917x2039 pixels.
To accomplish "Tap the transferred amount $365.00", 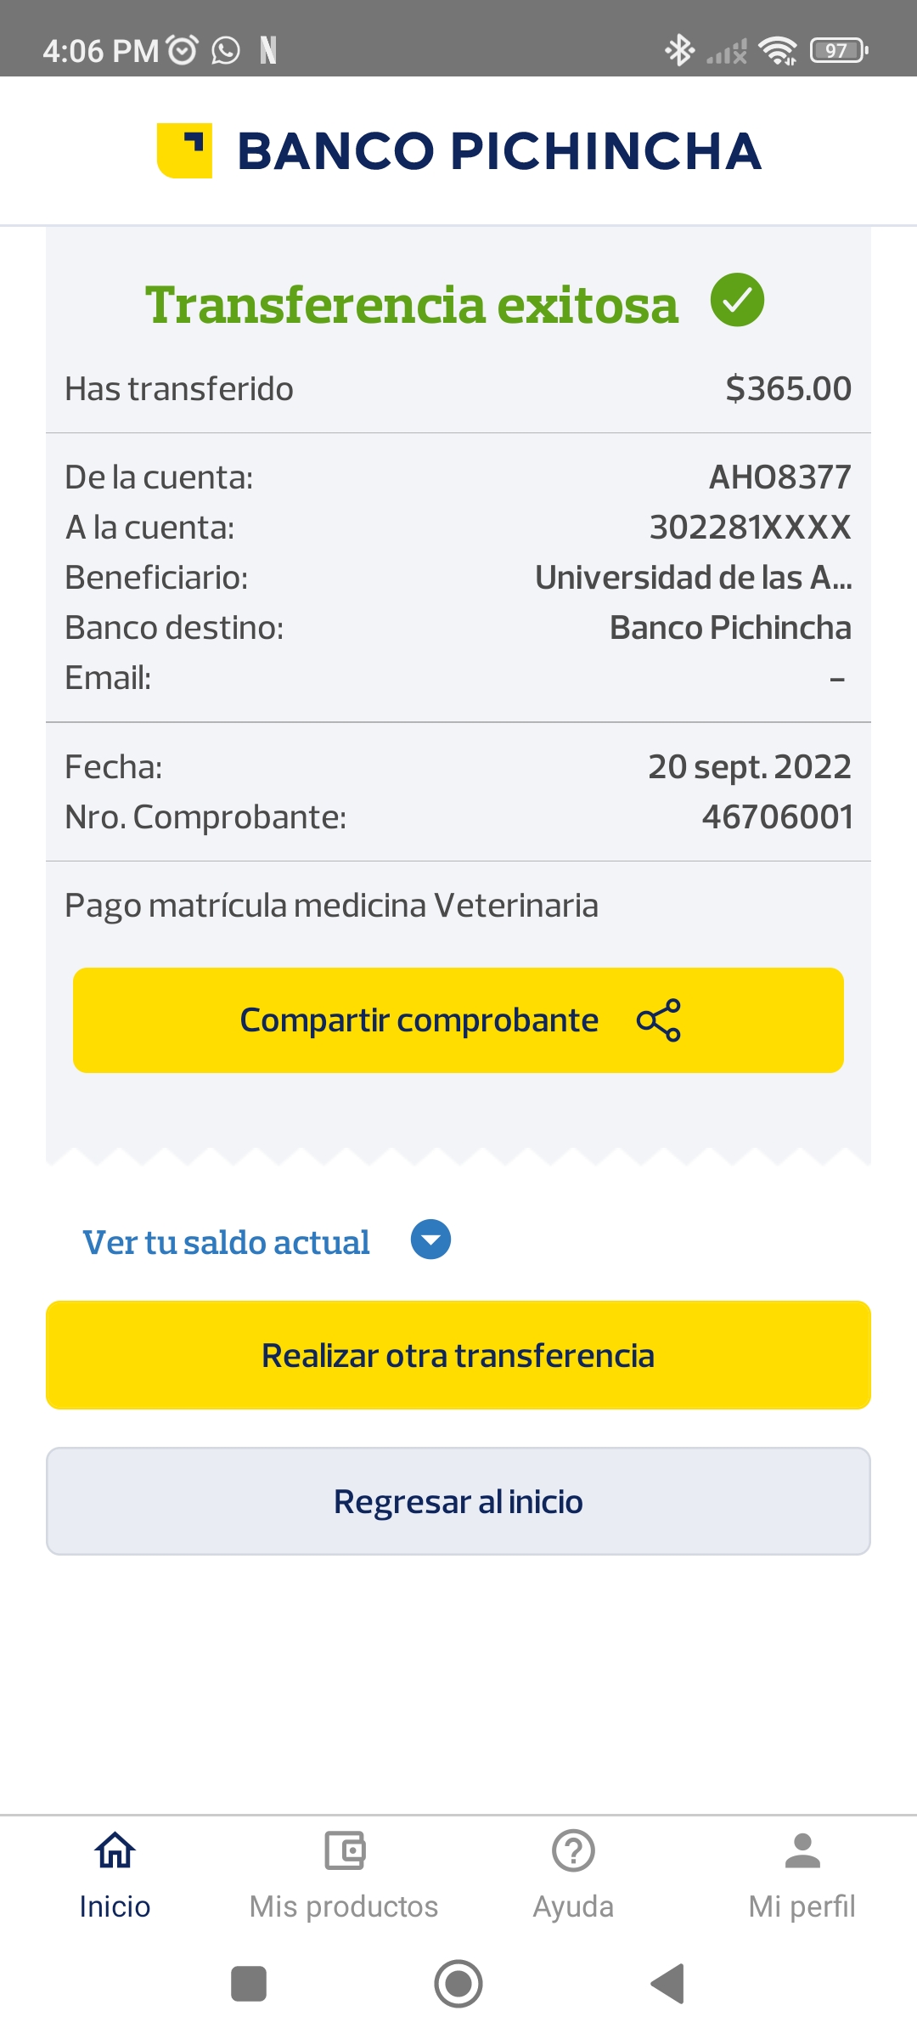I will point(788,388).
